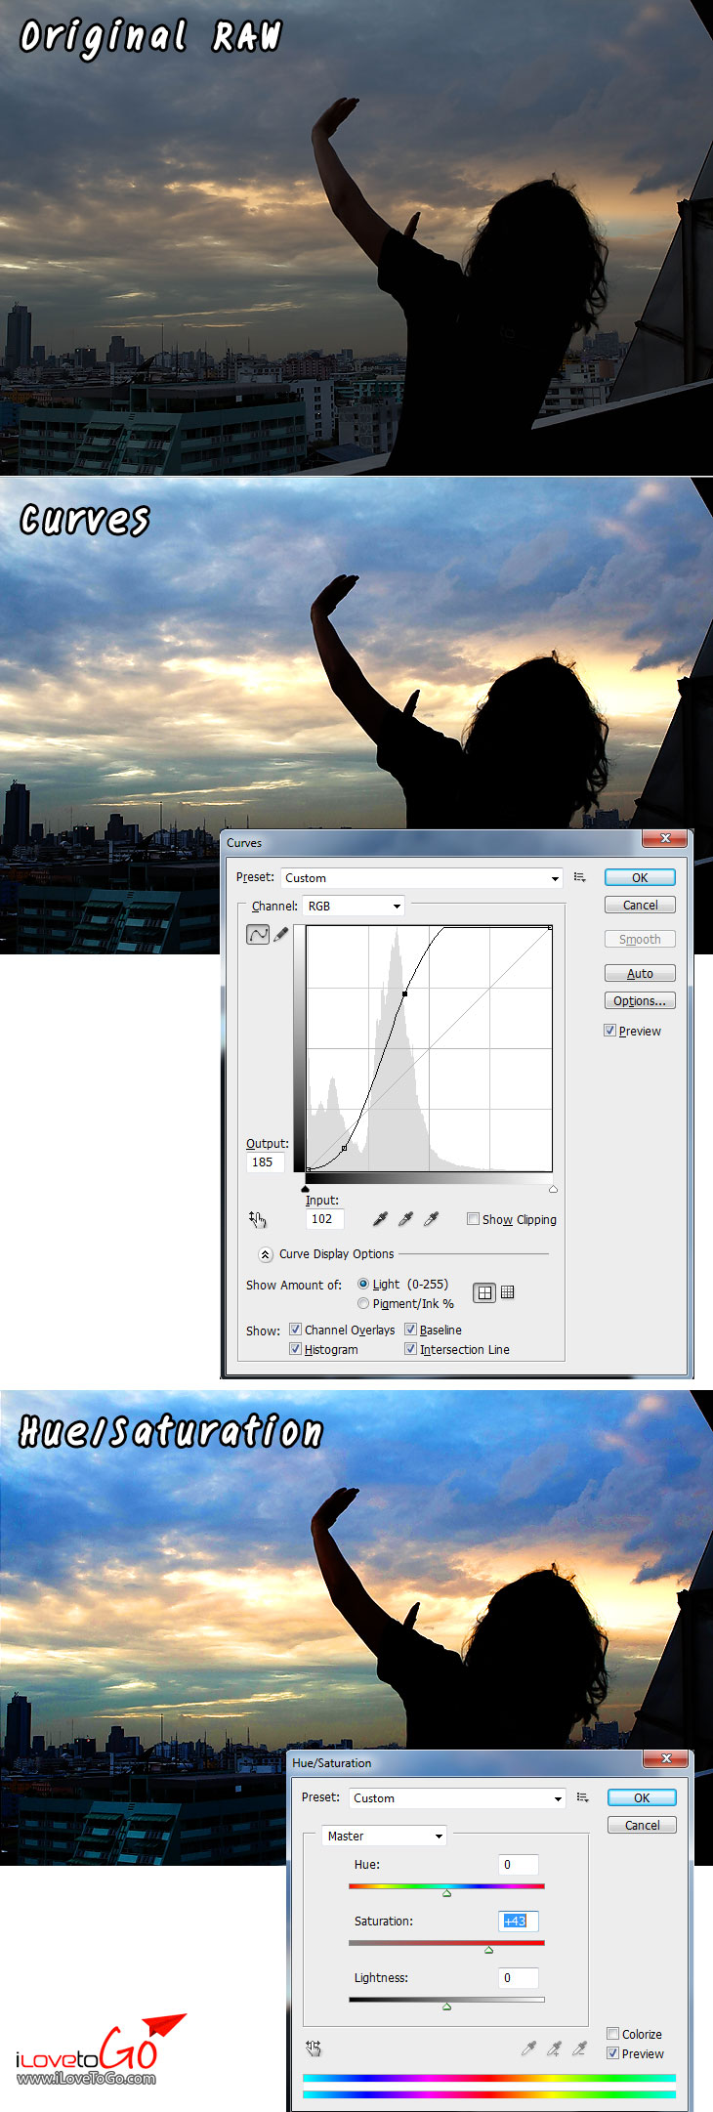Pick the black point eyedropper in Curves
This screenshot has width=713, height=2112.
tap(381, 1219)
